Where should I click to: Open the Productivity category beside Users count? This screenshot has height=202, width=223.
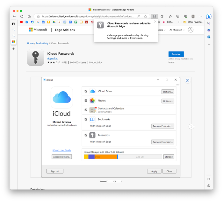tap(96, 62)
